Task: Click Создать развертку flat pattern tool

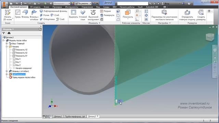Action: click(201, 15)
